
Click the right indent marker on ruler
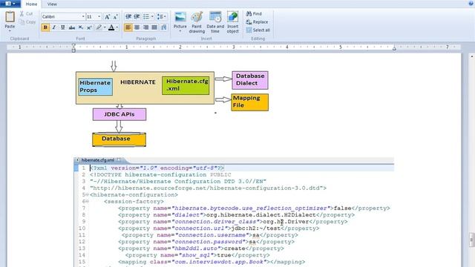(394, 48)
